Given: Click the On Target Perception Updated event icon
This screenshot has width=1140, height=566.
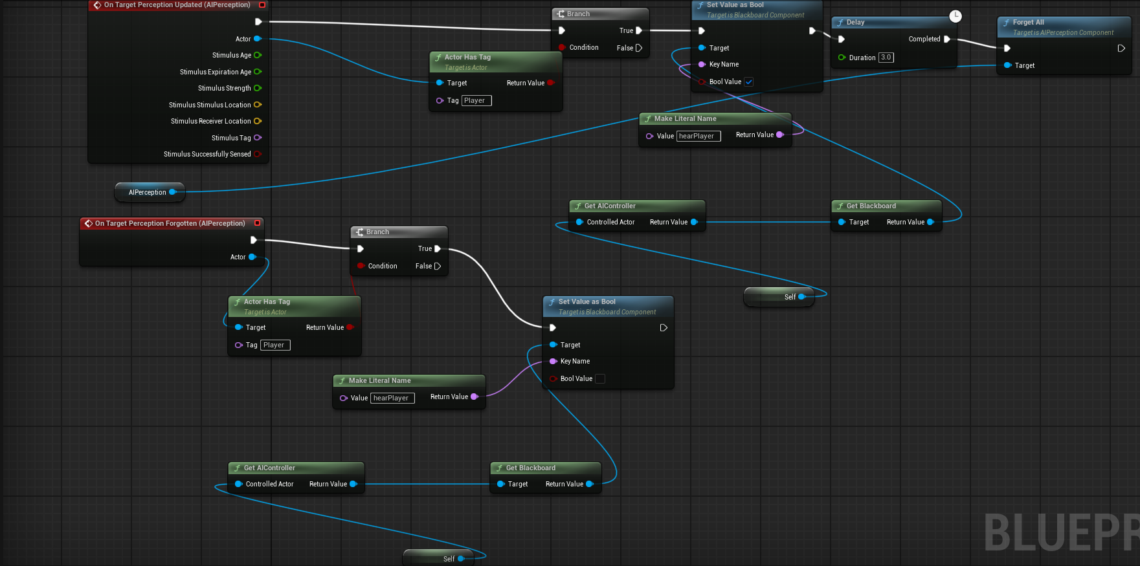Looking at the screenshot, I should point(97,5).
